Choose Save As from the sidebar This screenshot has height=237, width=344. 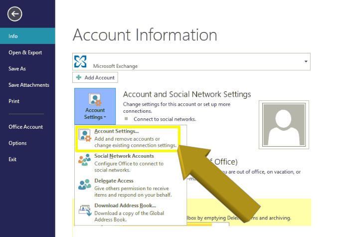[x=17, y=69]
